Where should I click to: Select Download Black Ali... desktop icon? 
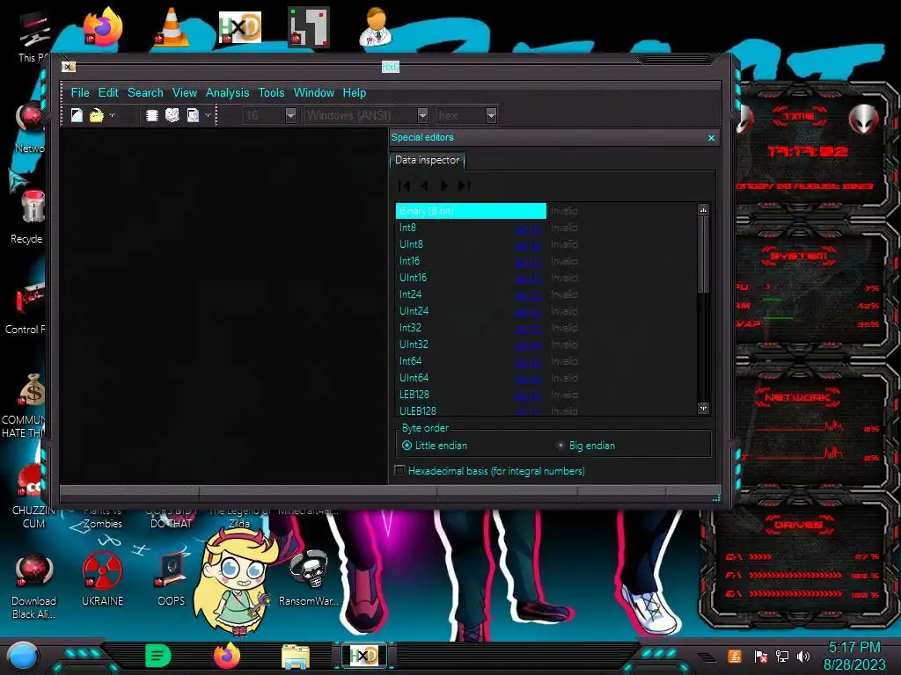pos(34,586)
